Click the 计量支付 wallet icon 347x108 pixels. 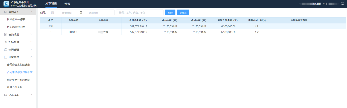click(x=5, y=57)
